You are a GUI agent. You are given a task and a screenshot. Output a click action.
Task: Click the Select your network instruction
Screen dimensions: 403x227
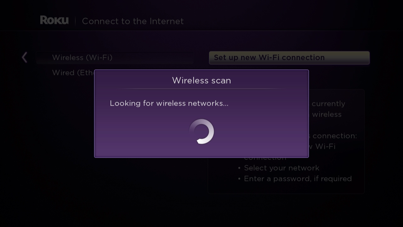(x=281, y=168)
